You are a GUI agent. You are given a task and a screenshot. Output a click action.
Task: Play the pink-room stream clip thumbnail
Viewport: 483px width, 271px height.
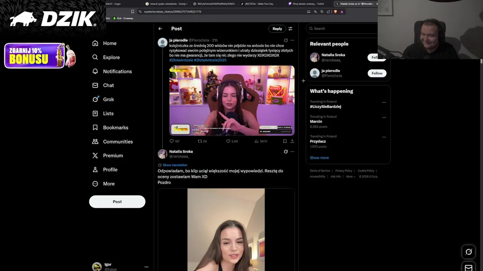point(232,100)
